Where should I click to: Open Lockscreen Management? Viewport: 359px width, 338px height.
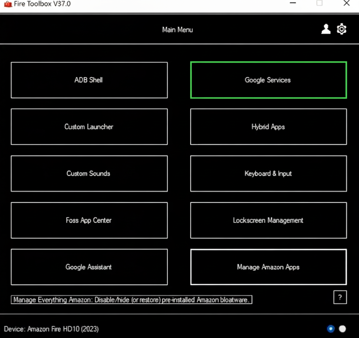(268, 220)
